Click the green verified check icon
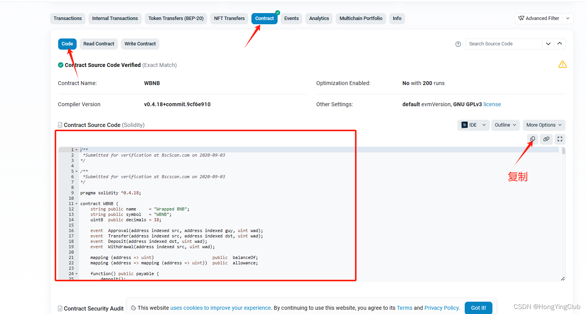The width and height of the screenshot is (586, 314). click(x=61, y=65)
